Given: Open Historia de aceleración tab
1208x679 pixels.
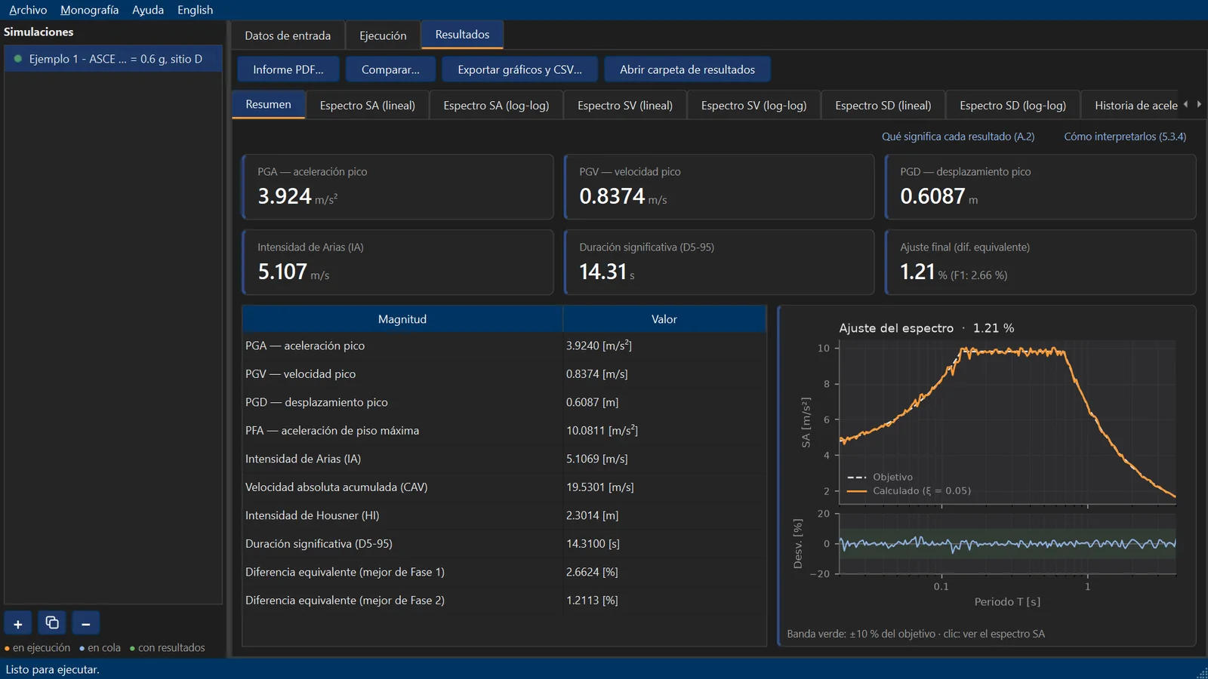Looking at the screenshot, I should pos(1131,106).
